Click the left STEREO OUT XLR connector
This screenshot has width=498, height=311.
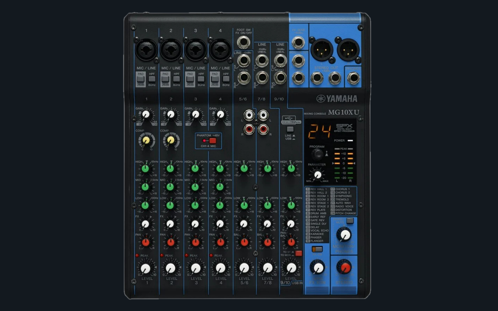point(322,50)
